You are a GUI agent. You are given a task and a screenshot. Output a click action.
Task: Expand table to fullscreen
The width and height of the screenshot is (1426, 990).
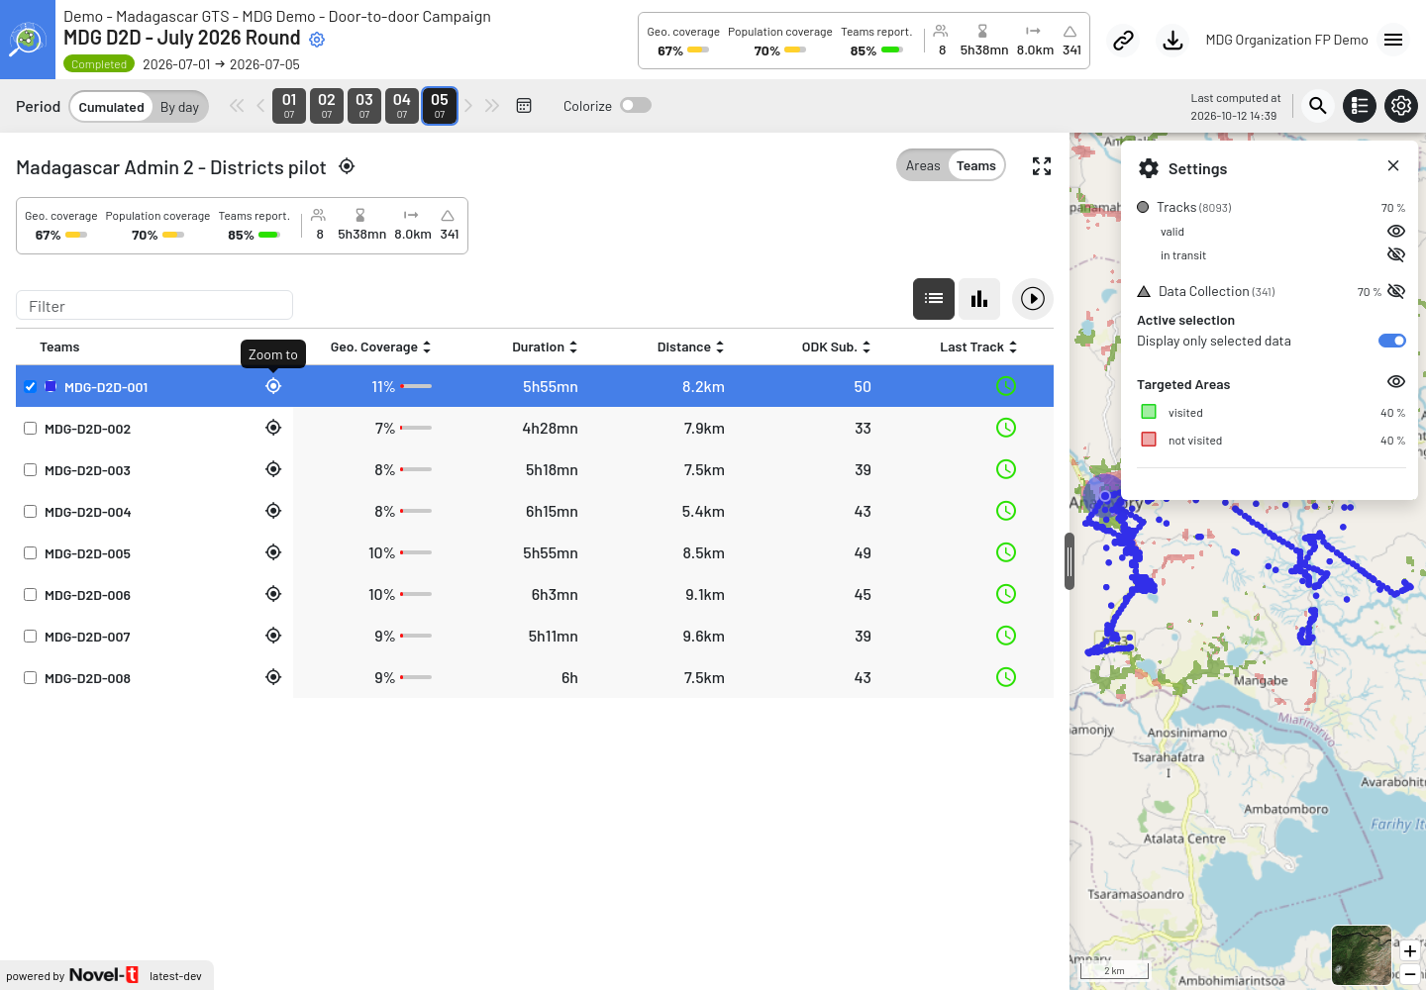[x=1042, y=166]
